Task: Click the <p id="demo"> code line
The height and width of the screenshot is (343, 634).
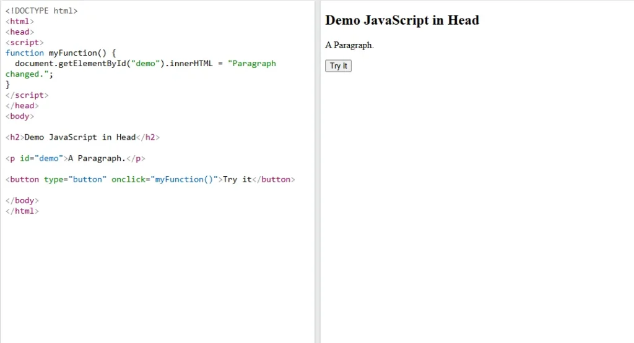Action: coord(75,158)
